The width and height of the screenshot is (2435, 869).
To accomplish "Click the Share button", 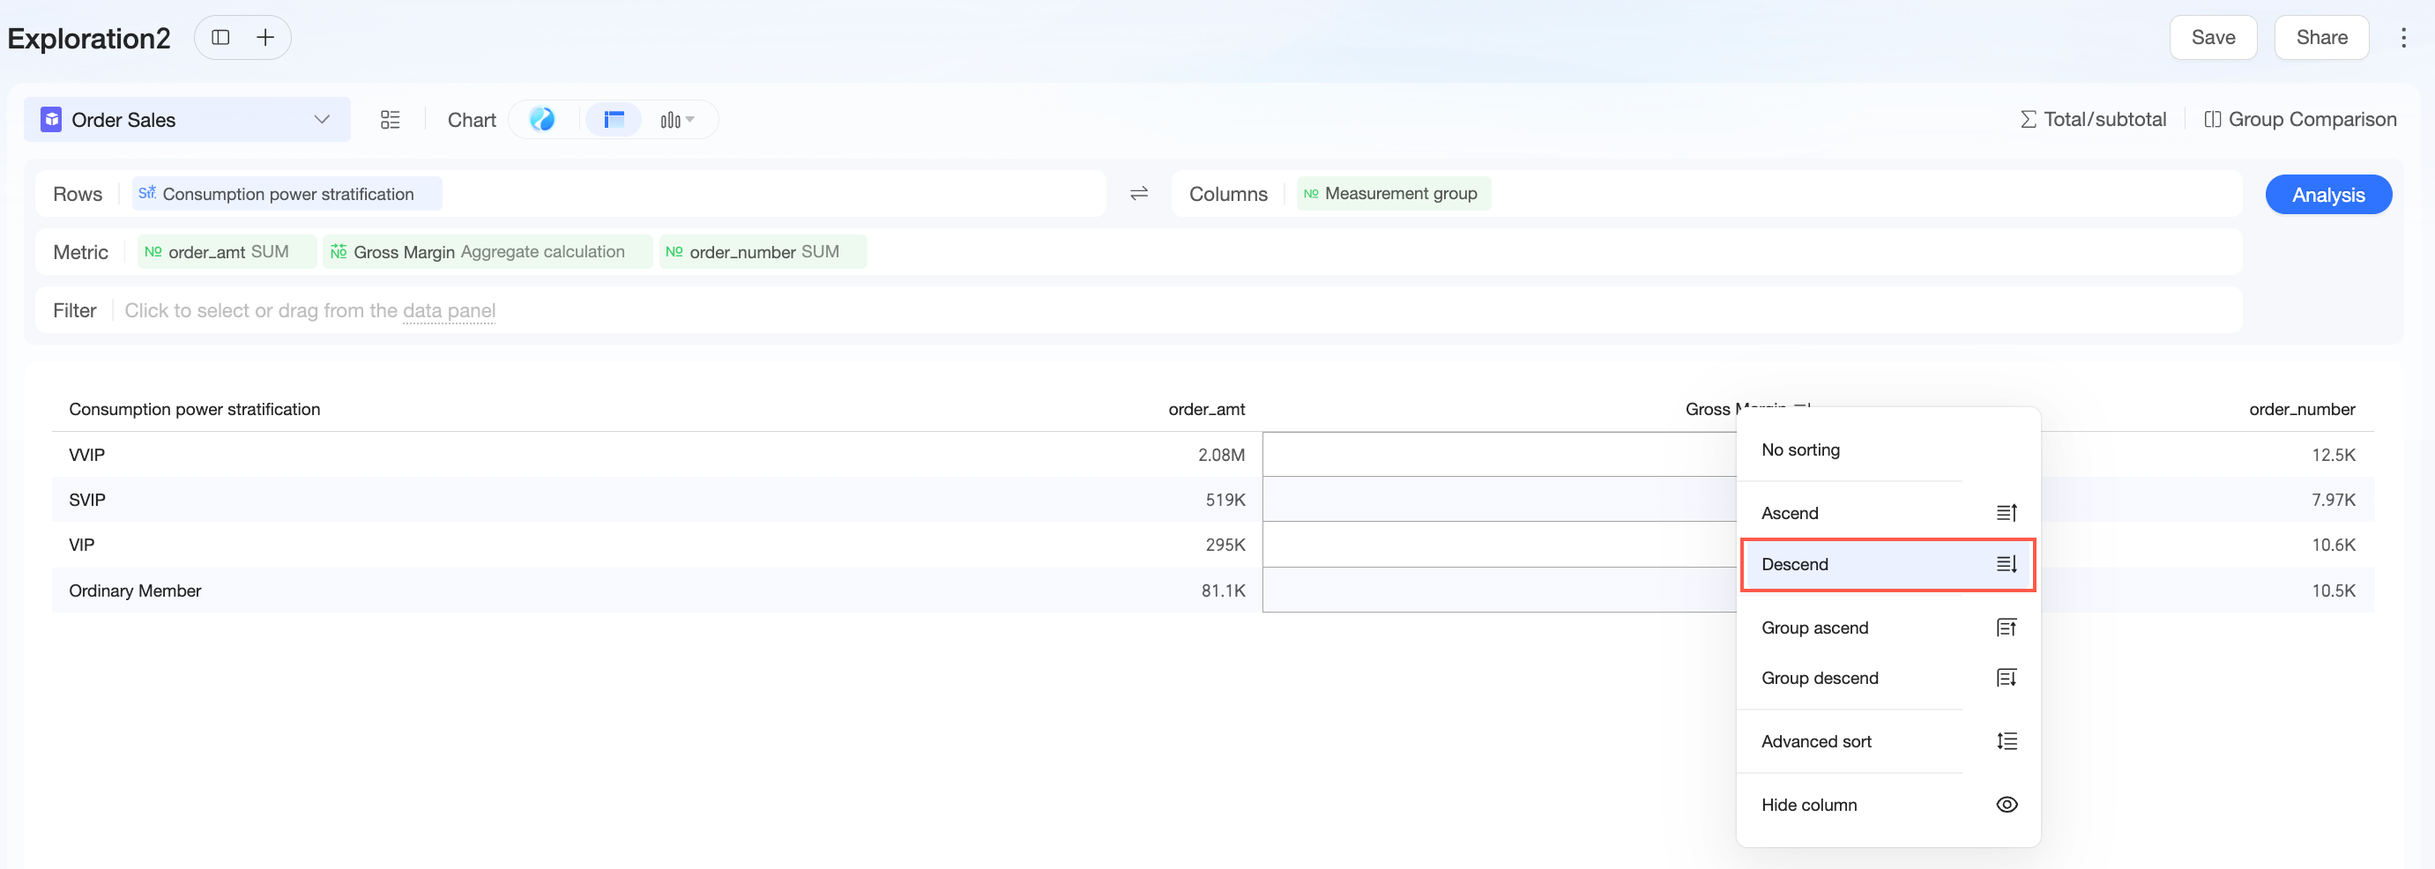I will click(x=2321, y=38).
